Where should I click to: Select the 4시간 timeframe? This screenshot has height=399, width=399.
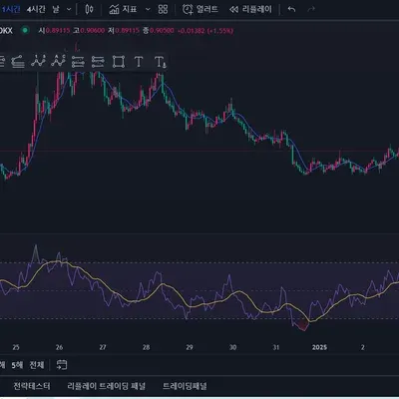coord(36,9)
